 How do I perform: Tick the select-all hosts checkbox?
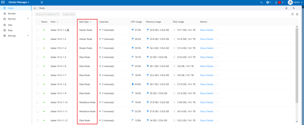[x=37, y=22]
